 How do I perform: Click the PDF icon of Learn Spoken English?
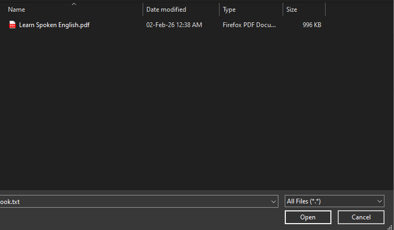[x=13, y=25]
